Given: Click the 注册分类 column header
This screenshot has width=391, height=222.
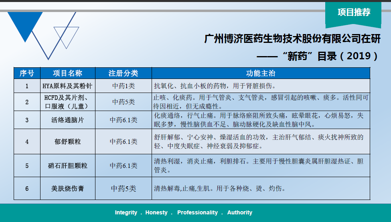Looking at the screenshot, I should pos(123,73).
